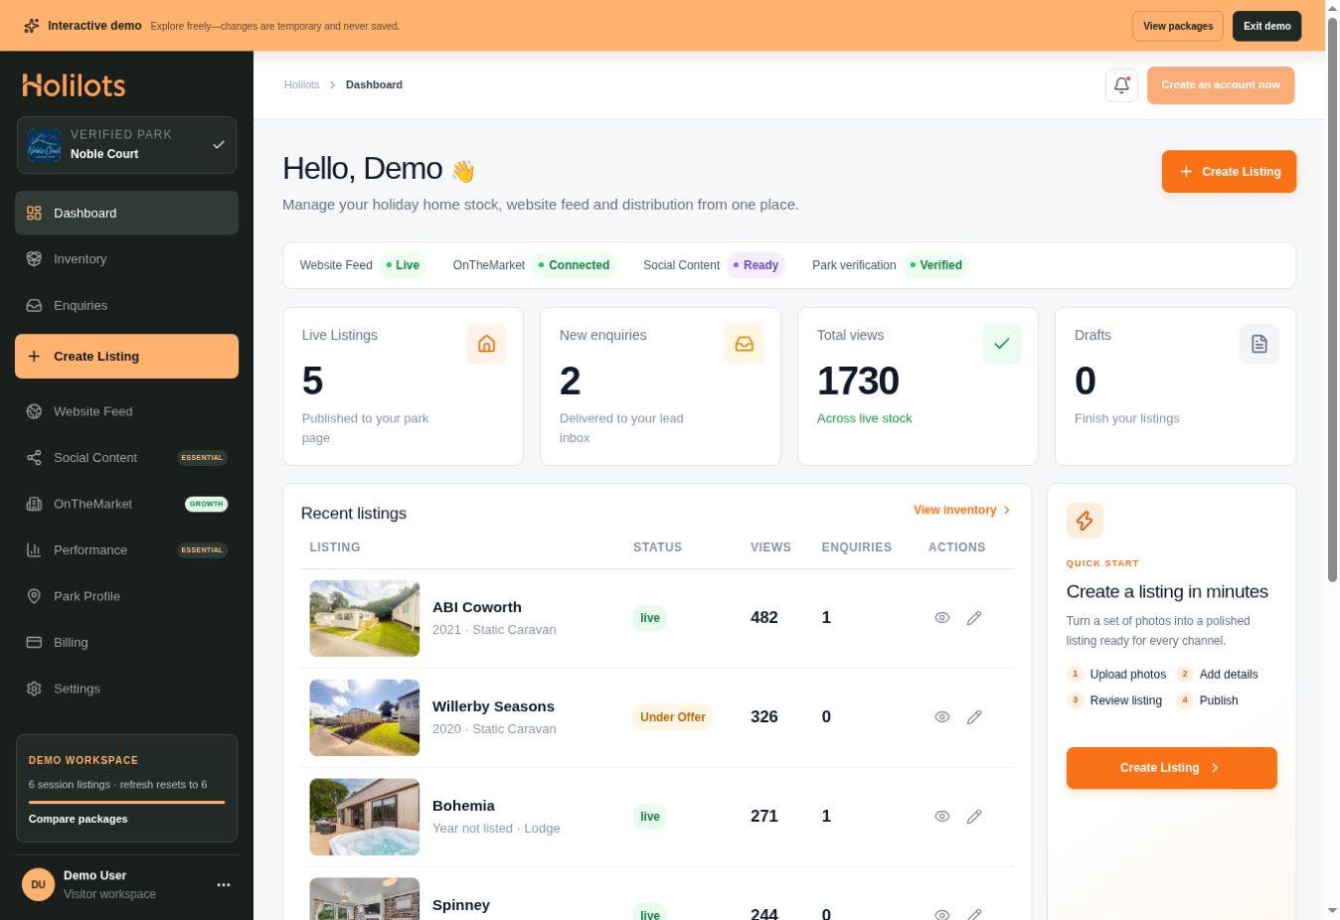Open Inventory from sidebar
Image resolution: width=1340 pixels, height=920 pixels.
[x=126, y=259]
